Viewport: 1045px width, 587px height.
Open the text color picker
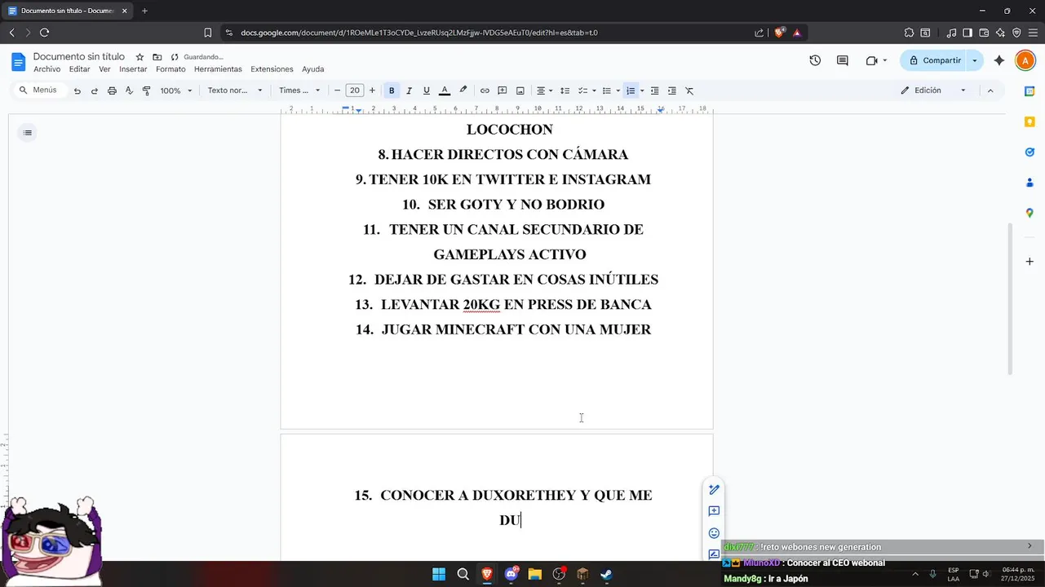[x=445, y=90]
